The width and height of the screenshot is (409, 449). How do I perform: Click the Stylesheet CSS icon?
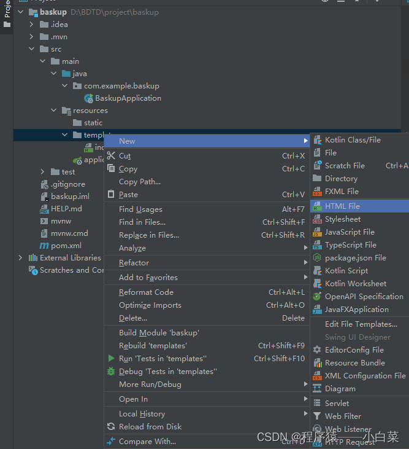point(317,219)
